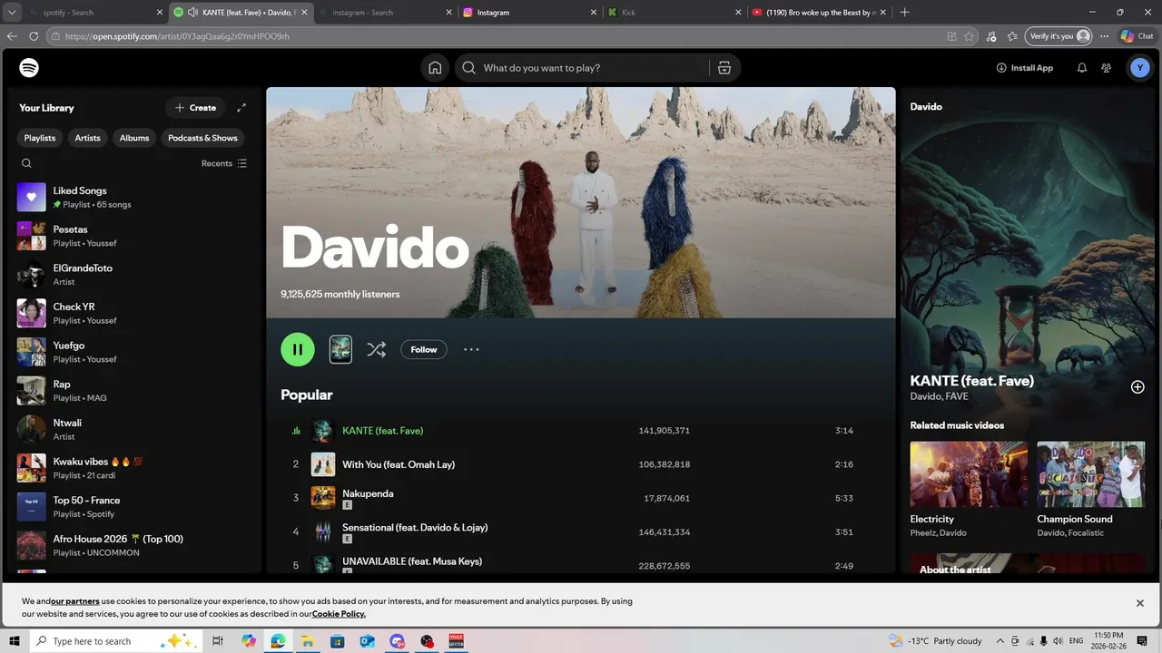
Task: Open the Browse icon in search bar
Action: point(724,68)
